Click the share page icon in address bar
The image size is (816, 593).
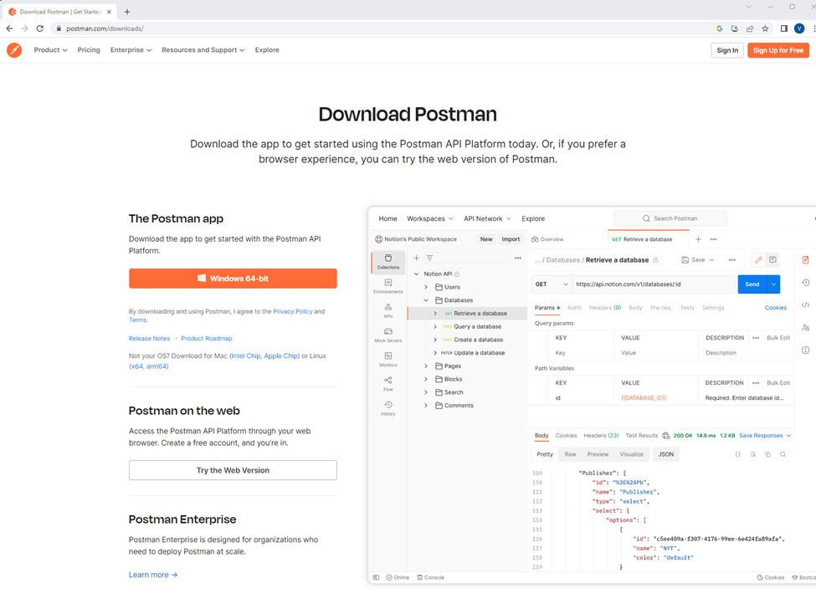(x=750, y=28)
